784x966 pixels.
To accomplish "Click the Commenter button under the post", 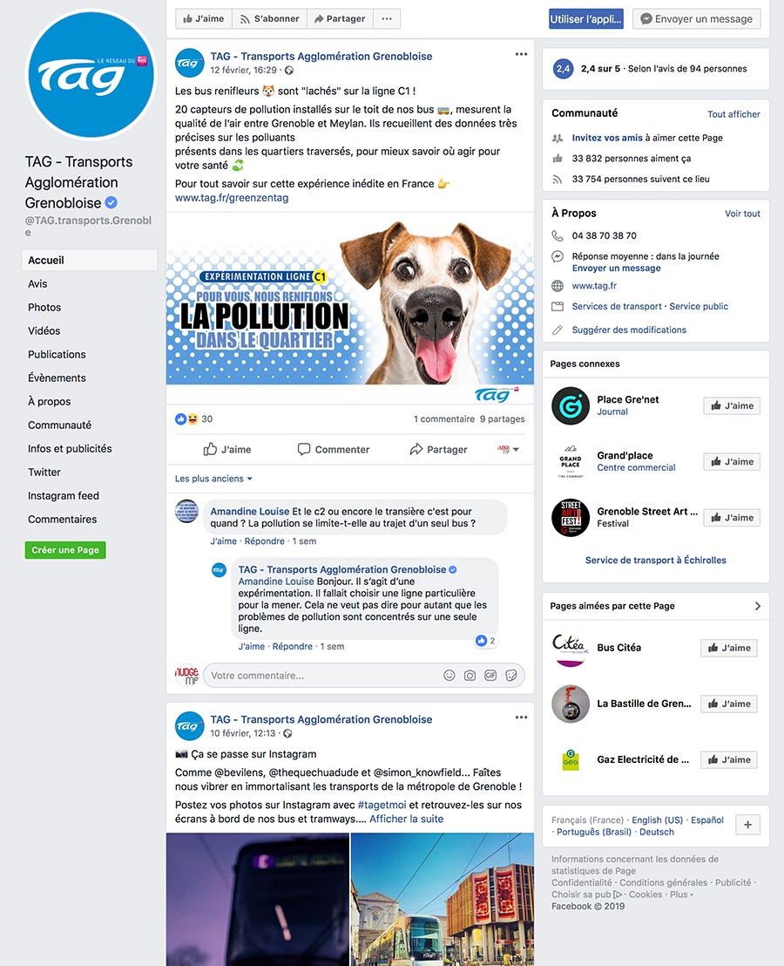I will point(334,449).
